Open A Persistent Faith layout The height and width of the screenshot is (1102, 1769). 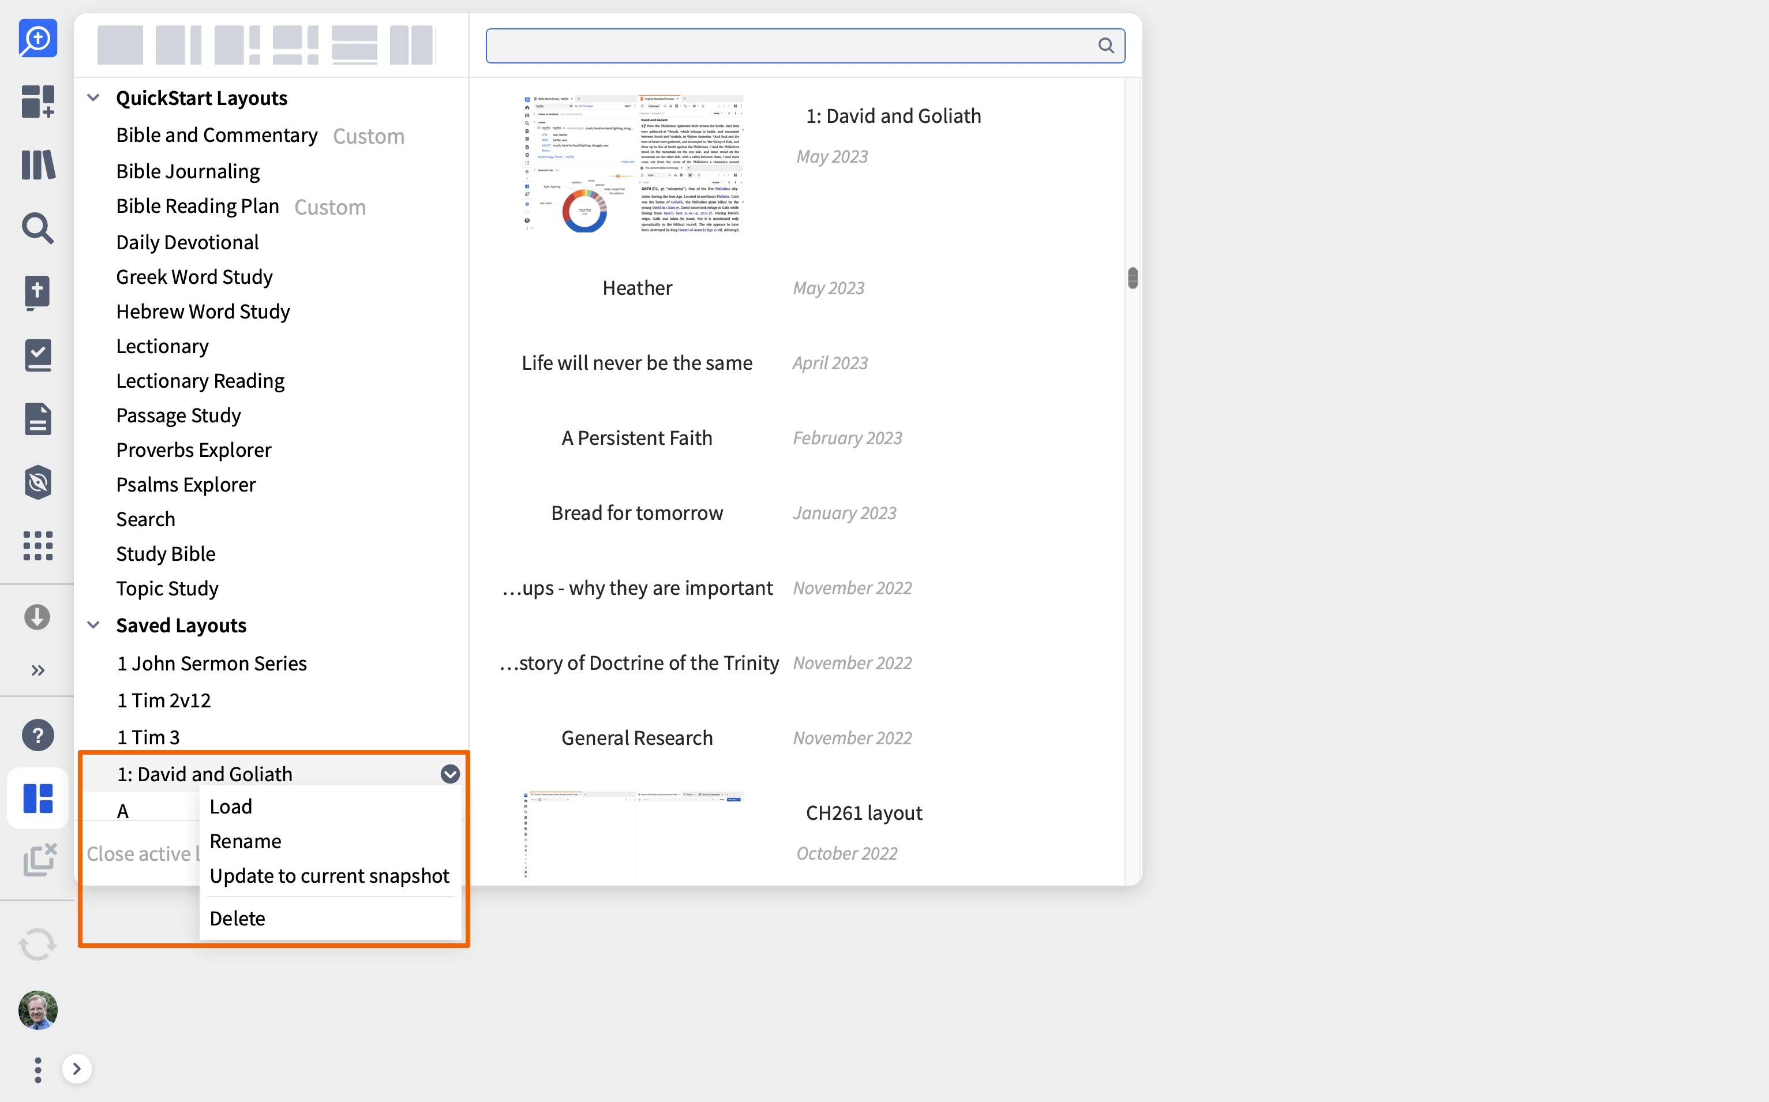pyautogui.click(x=636, y=438)
